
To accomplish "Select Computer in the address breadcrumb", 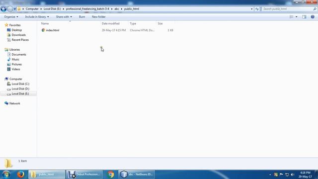I will [32, 9].
